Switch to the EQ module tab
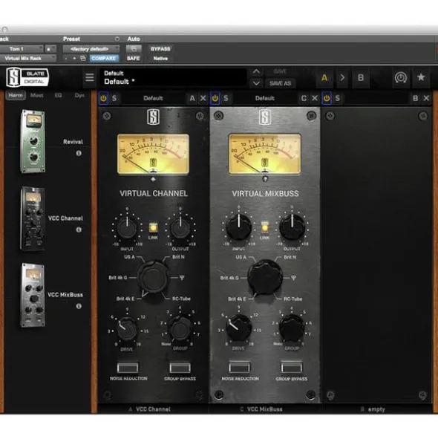 pos(58,96)
